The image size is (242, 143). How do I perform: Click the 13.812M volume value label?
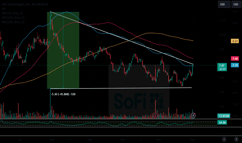224,116
